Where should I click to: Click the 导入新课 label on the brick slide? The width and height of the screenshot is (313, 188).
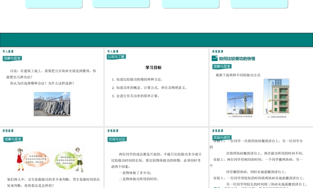[8, 52]
